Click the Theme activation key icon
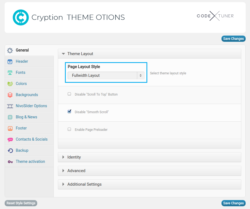Screen dimensions: 250x209 (x=10, y=162)
